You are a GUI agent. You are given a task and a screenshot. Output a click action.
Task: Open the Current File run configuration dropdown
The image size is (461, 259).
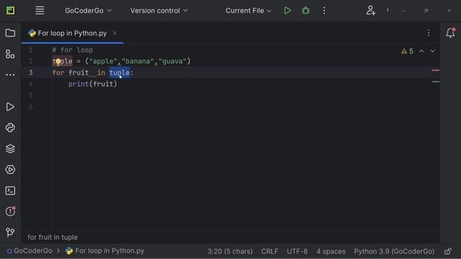[248, 11]
